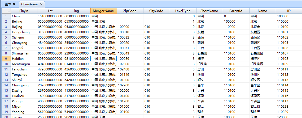
Task: Switch to the 主表 tab
Action: pos(8,4)
